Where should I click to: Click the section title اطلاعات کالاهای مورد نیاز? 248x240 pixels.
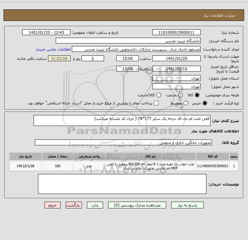(215, 131)
